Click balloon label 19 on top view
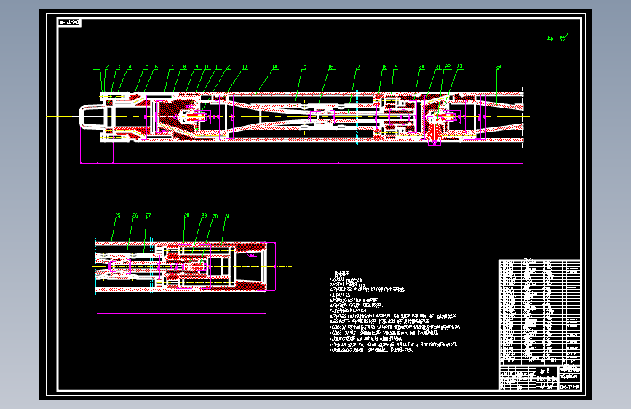The width and height of the screenshot is (631, 409). click(395, 67)
